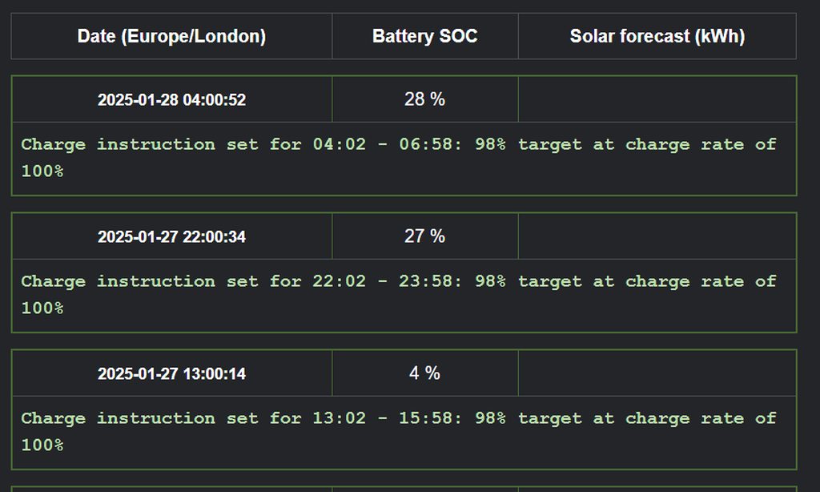The height and width of the screenshot is (492, 820).
Task: Click the 28 % battery SOC value
Action: click(424, 99)
